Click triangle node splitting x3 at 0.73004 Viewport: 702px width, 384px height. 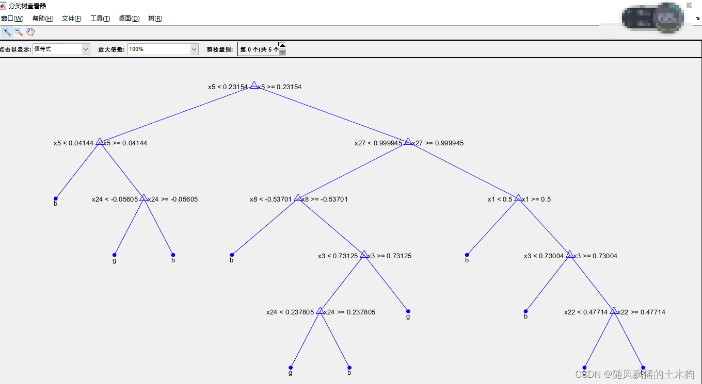[569, 255]
